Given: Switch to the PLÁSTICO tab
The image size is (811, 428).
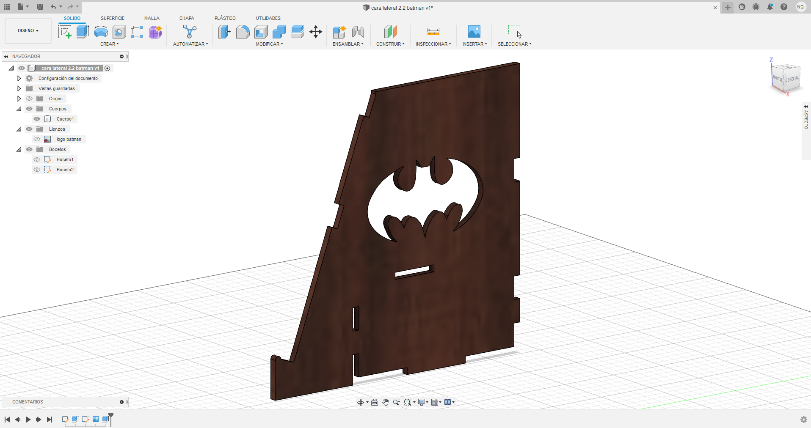Looking at the screenshot, I should coord(225,18).
